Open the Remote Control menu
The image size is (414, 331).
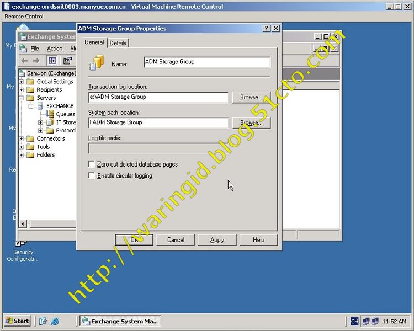(24, 17)
